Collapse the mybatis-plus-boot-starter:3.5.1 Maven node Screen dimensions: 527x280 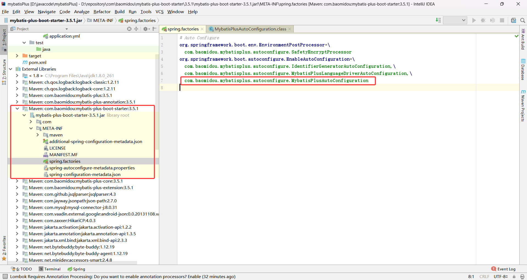tap(17, 108)
